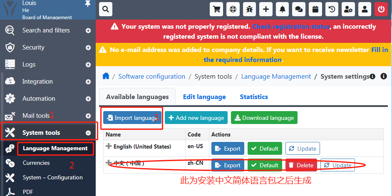Click the Integration cloud sidebar icon
The image size is (392, 196).
coord(10,82)
